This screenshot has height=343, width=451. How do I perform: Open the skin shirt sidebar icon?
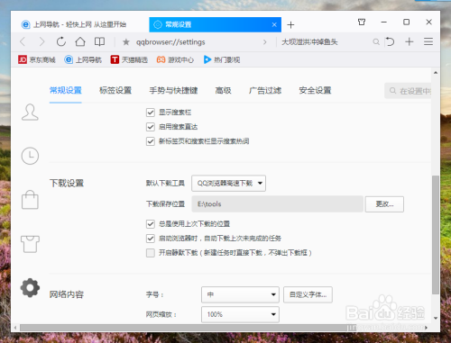[30, 244]
